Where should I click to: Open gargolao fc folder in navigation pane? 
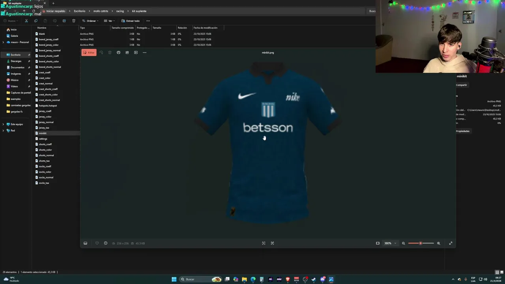click(17, 112)
